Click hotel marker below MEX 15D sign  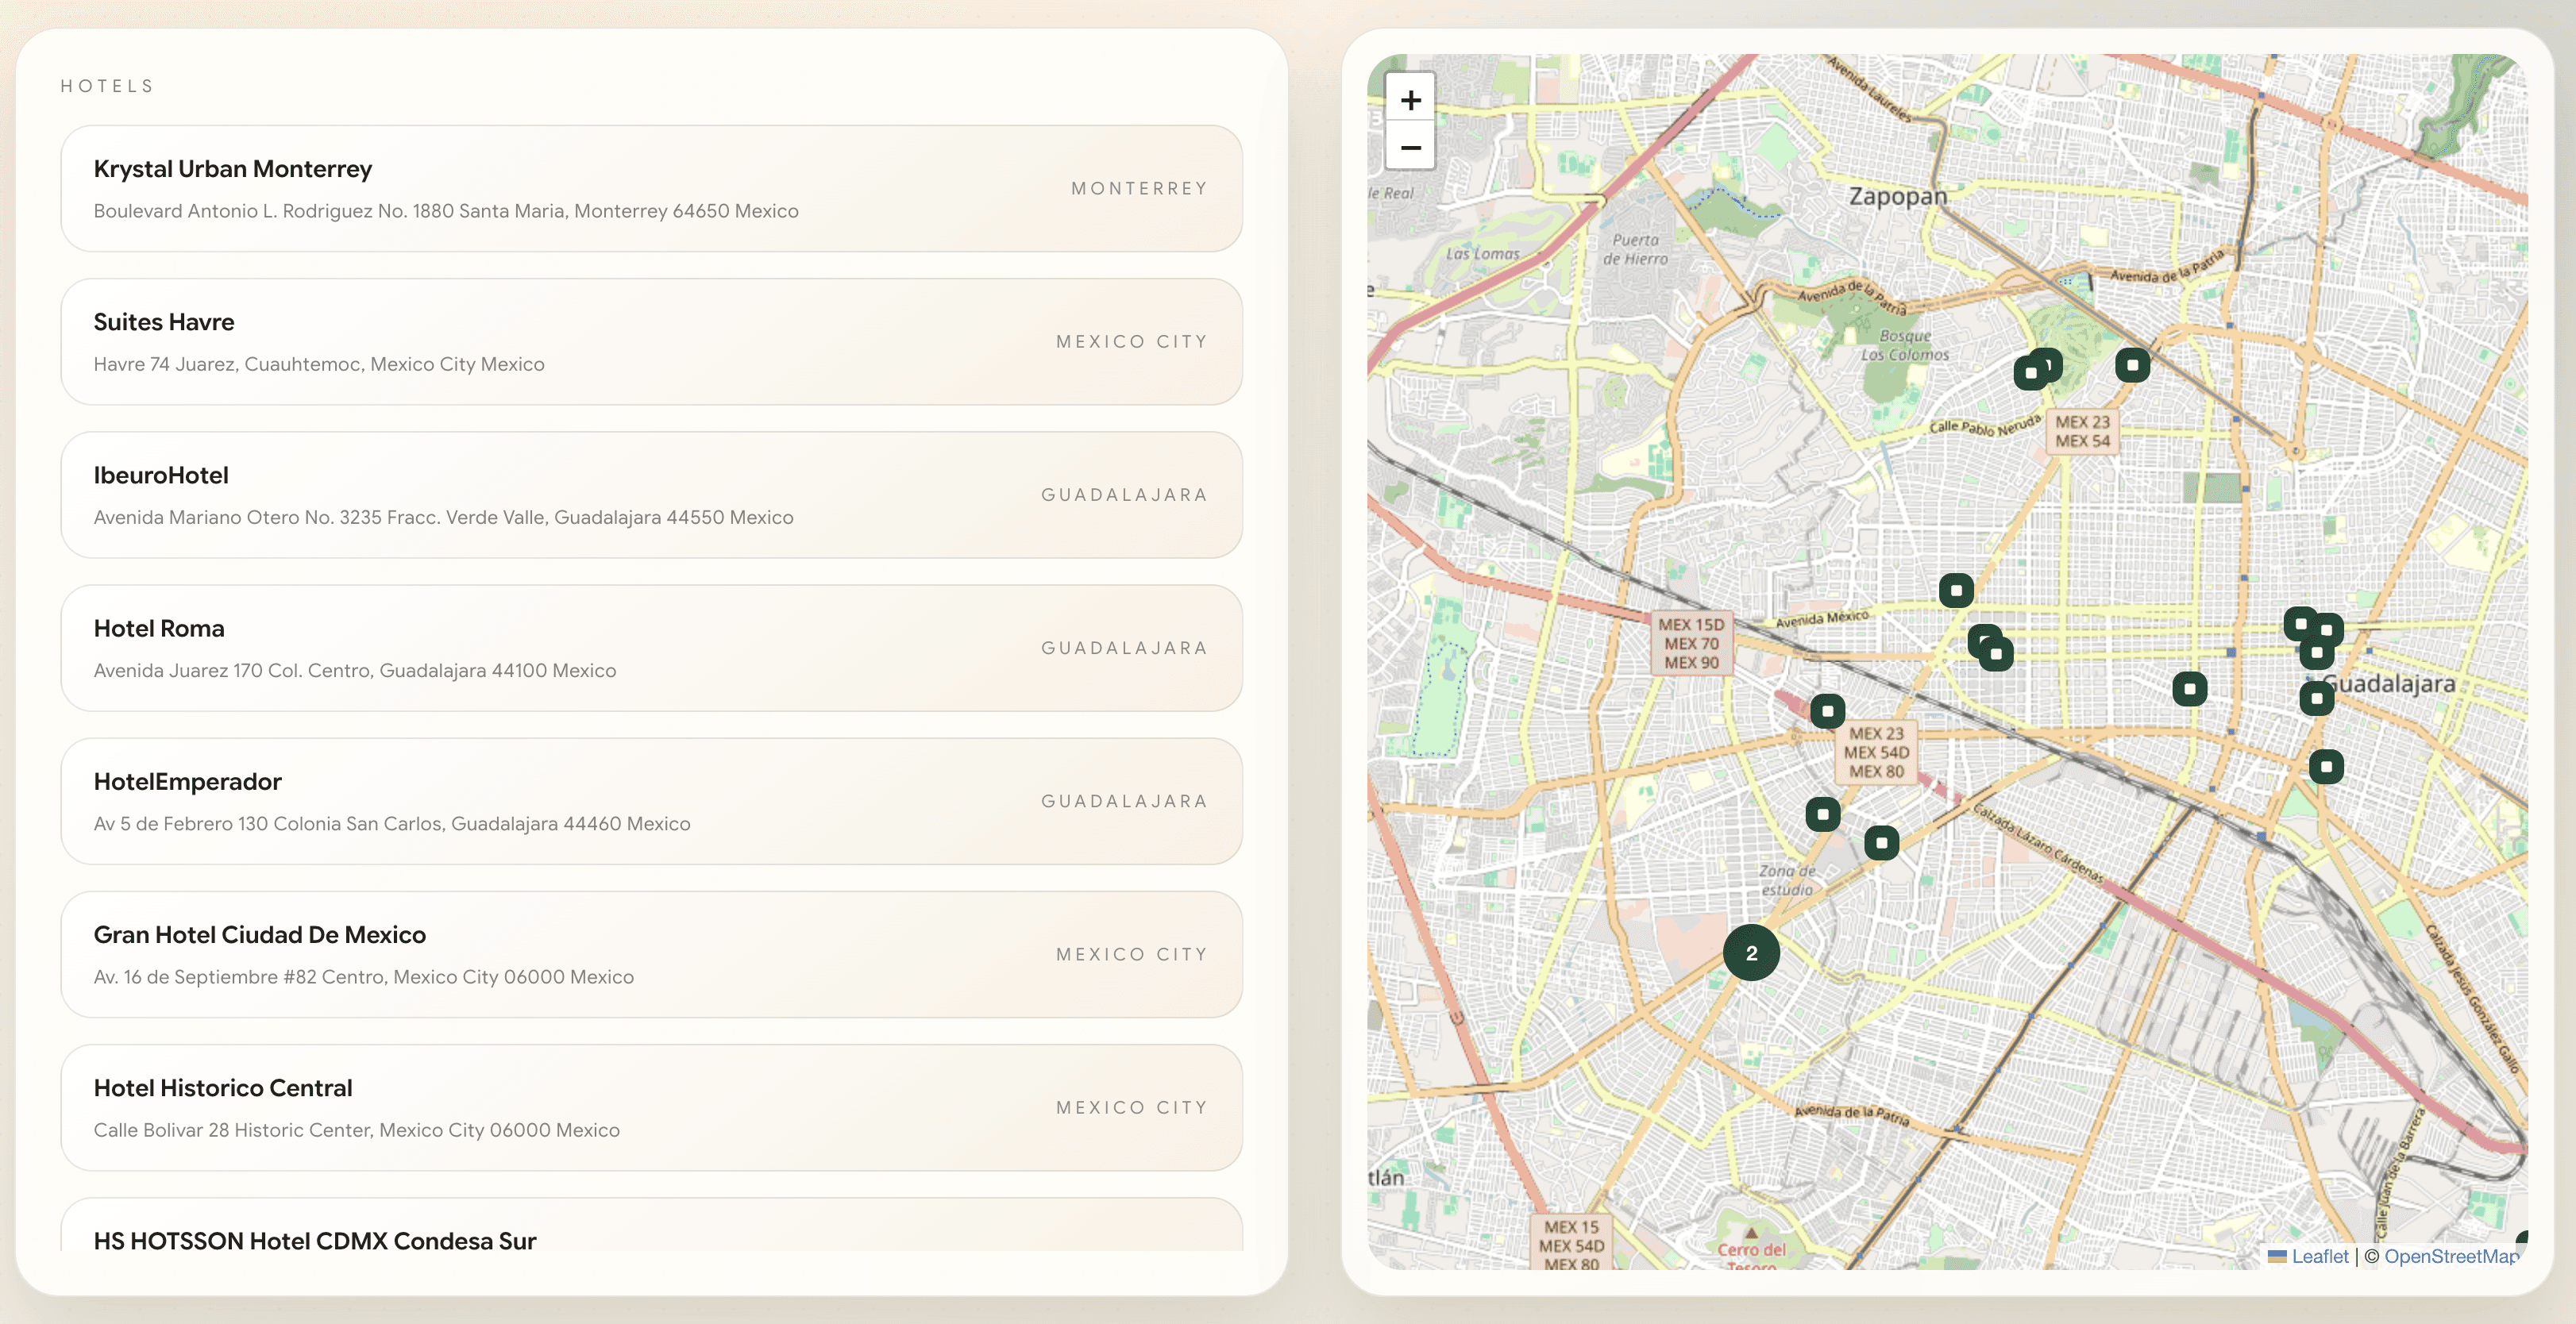point(1827,710)
